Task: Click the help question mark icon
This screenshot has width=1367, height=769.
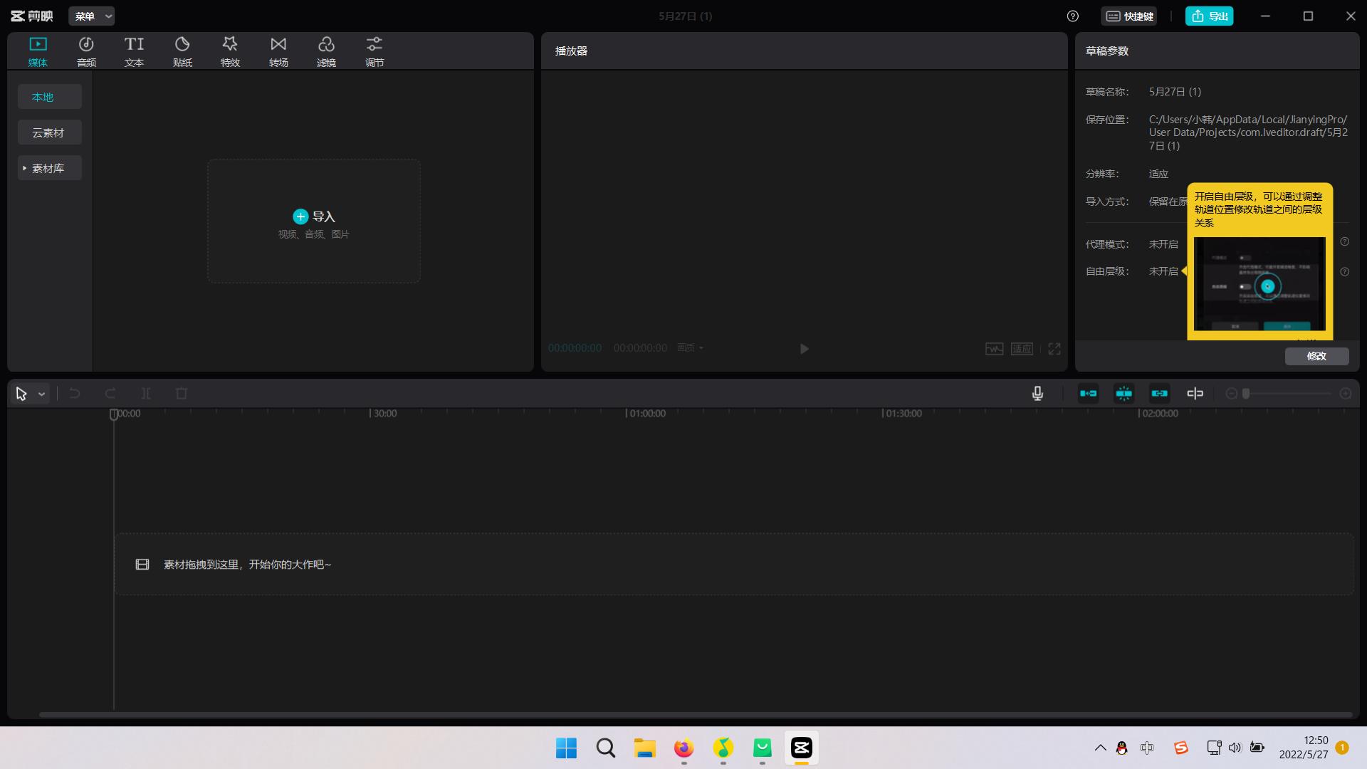Action: pos(1073,16)
